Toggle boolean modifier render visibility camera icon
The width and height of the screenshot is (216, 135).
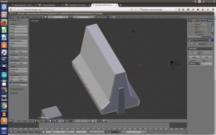pyautogui.click(x=199, y=53)
